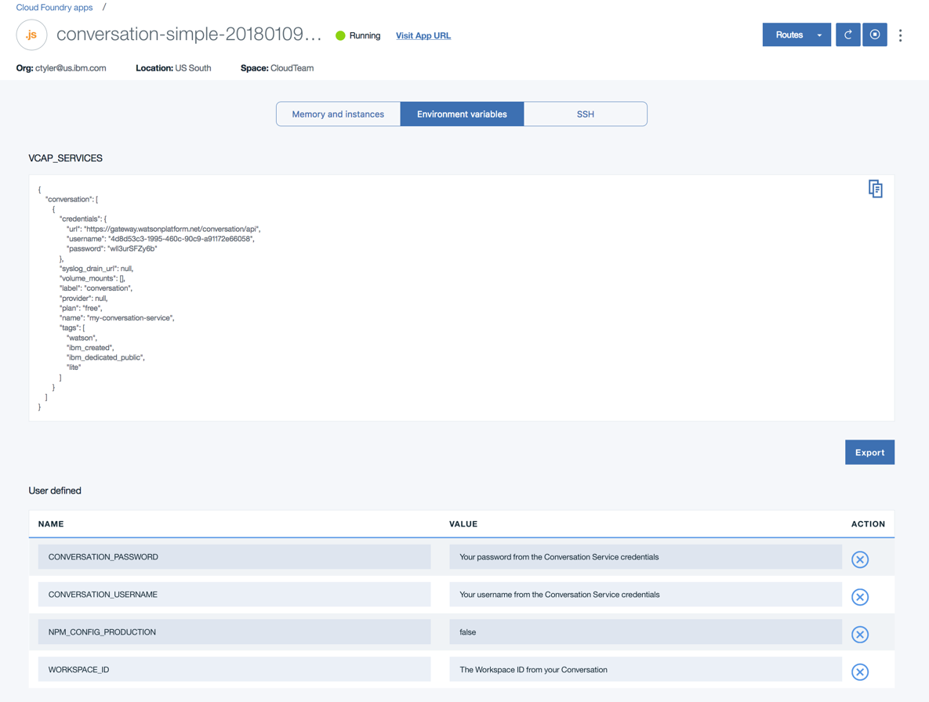Click the .js app runtime icon
This screenshot has width=929, height=702.
click(31, 35)
